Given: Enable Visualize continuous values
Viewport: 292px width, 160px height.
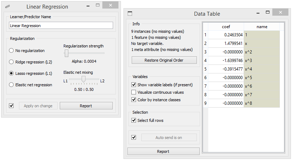Looking at the screenshot, I should click(x=133, y=92).
